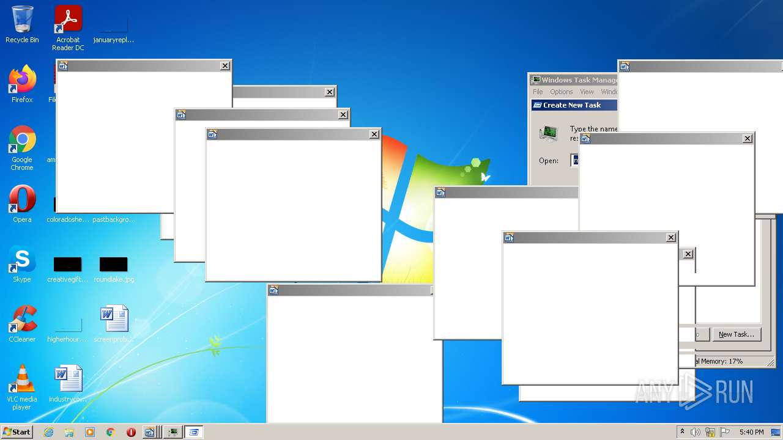
Task: Open Opera from the taskbar
Action: [131, 432]
